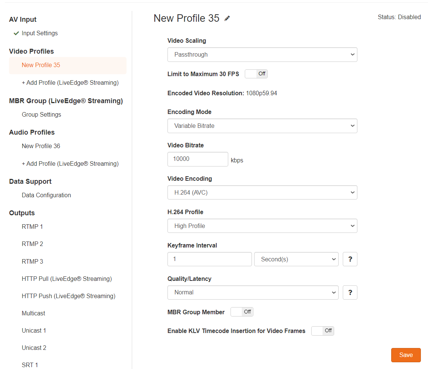Image resolution: width=428 pixels, height=369 pixels.
Task: Select Input Settings in the sidebar
Action: click(x=39, y=33)
